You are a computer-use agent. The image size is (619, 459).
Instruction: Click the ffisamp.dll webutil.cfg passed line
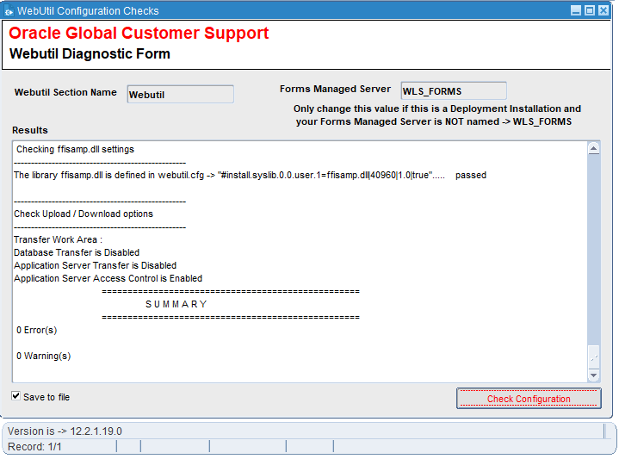click(250, 175)
